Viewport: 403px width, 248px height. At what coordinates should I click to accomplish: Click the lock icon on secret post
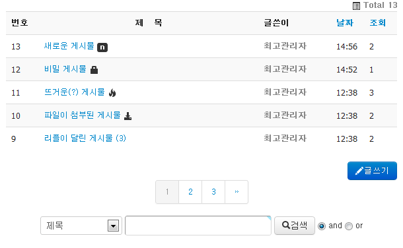click(x=94, y=70)
